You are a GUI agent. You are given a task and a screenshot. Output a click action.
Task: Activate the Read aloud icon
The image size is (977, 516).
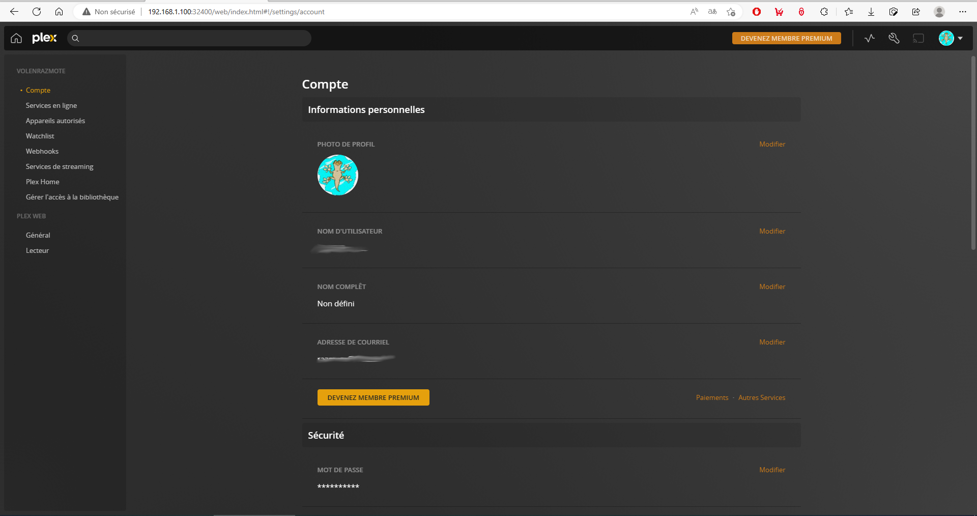[694, 12]
